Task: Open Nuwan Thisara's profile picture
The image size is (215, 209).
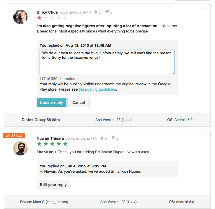Action: click(x=20, y=148)
